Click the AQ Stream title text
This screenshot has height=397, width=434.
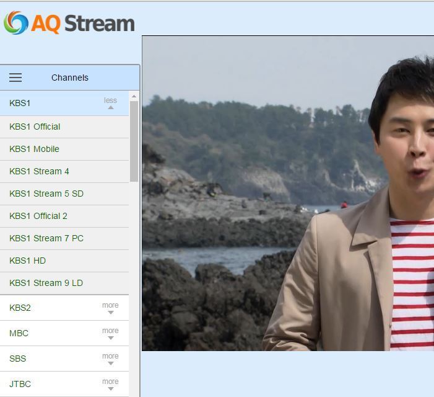83,24
